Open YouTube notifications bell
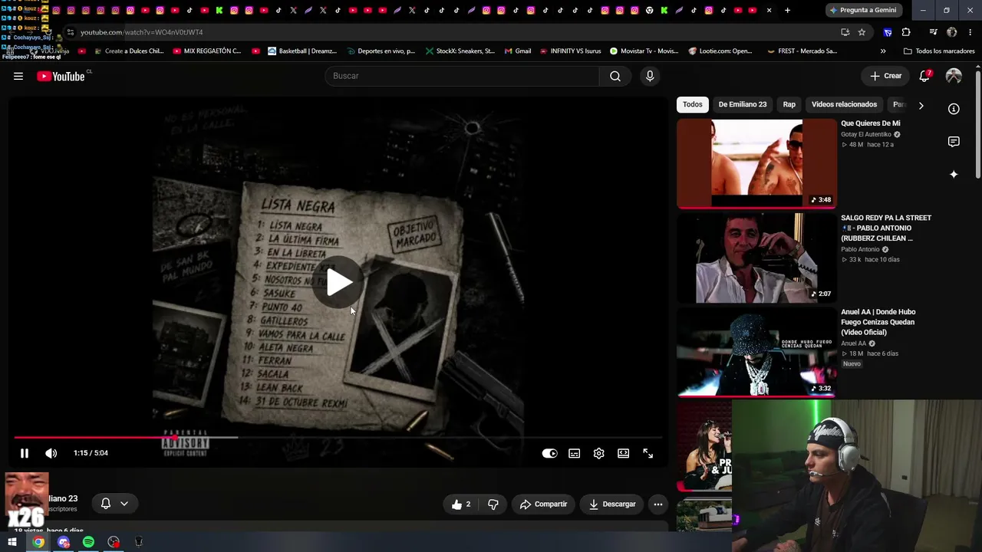982x552 pixels. [924, 76]
